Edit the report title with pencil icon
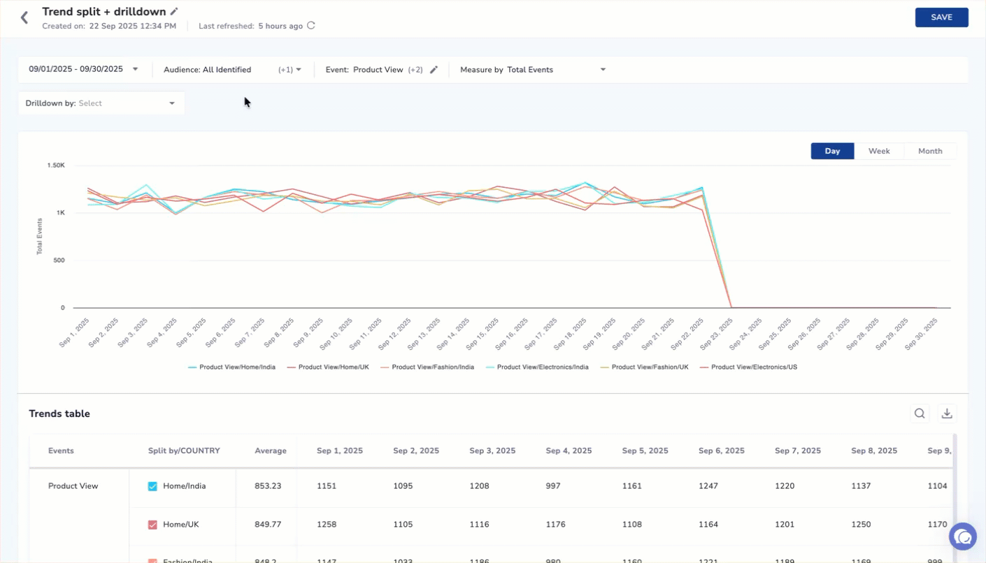The height and width of the screenshot is (563, 986). pos(175,11)
